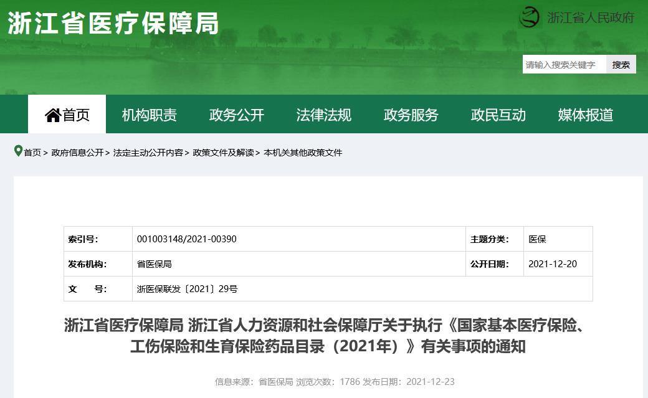Open the 政民互动 menu

(x=498, y=115)
